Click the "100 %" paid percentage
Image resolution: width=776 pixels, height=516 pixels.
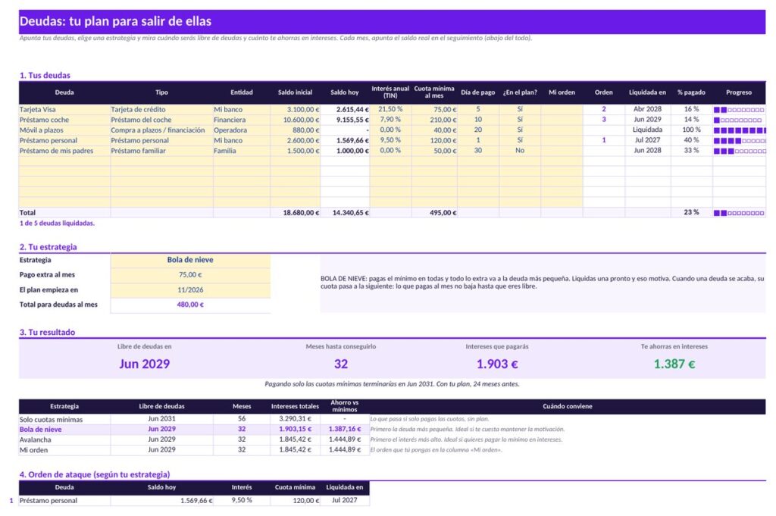click(691, 130)
